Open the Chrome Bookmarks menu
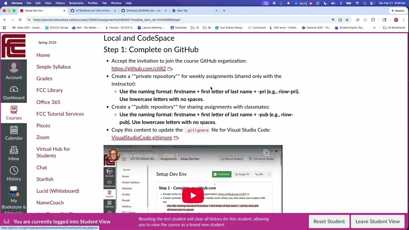409x230 pixels. pos(76,3)
